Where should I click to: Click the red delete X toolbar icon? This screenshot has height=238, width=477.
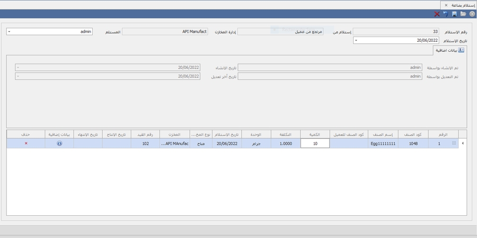click(436, 14)
